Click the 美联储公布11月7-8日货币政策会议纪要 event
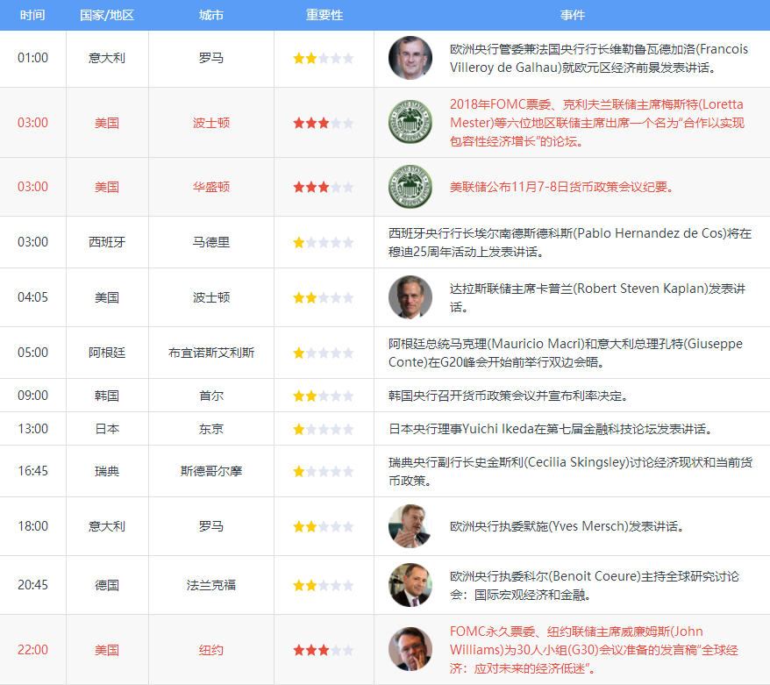The width and height of the screenshot is (770, 685). tap(561, 187)
